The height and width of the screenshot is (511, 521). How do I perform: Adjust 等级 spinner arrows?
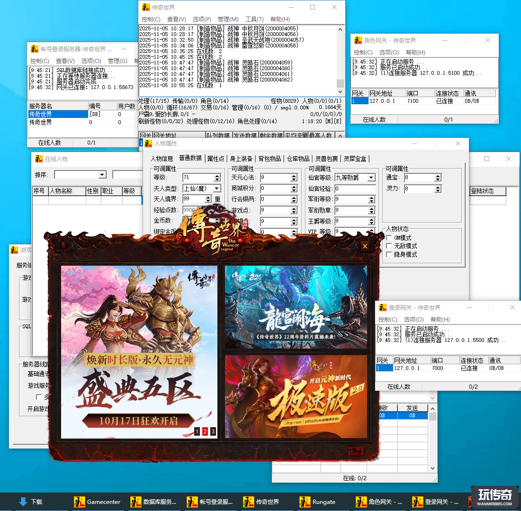(x=217, y=178)
